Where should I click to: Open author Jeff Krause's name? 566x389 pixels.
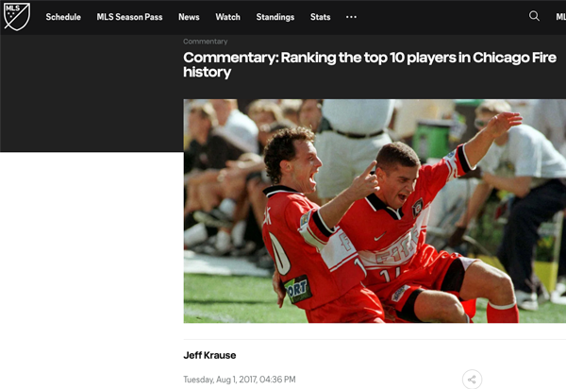click(x=209, y=355)
